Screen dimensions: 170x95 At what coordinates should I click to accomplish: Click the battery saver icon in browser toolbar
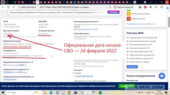(x=156, y=7)
